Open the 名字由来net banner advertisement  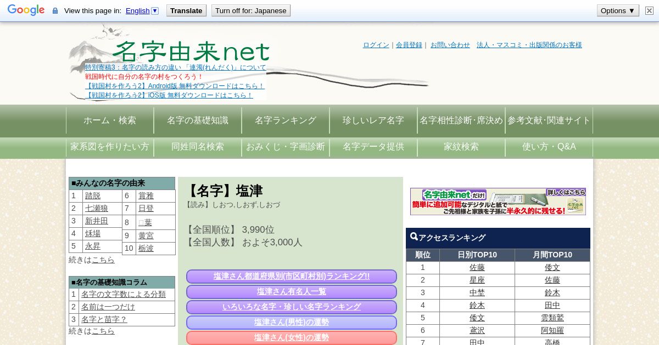point(498,202)
